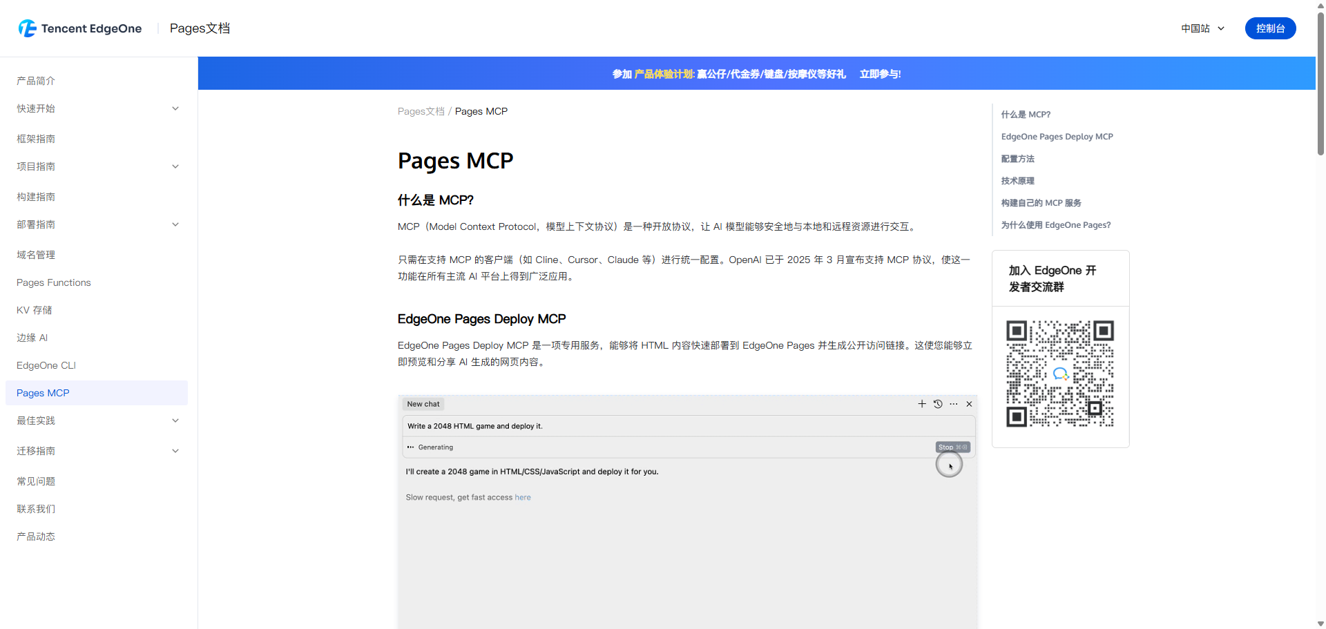This screenshot has height=629, width=1326.
Task: Click 'Write a 2048 HTML game' prompt text
Action: coord(475,426)
